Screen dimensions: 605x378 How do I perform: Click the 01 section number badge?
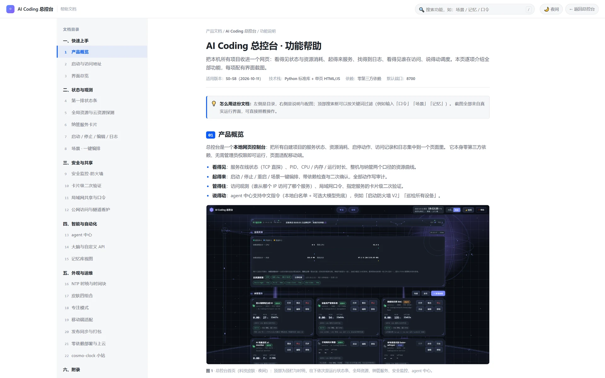(x=210, y=135)
